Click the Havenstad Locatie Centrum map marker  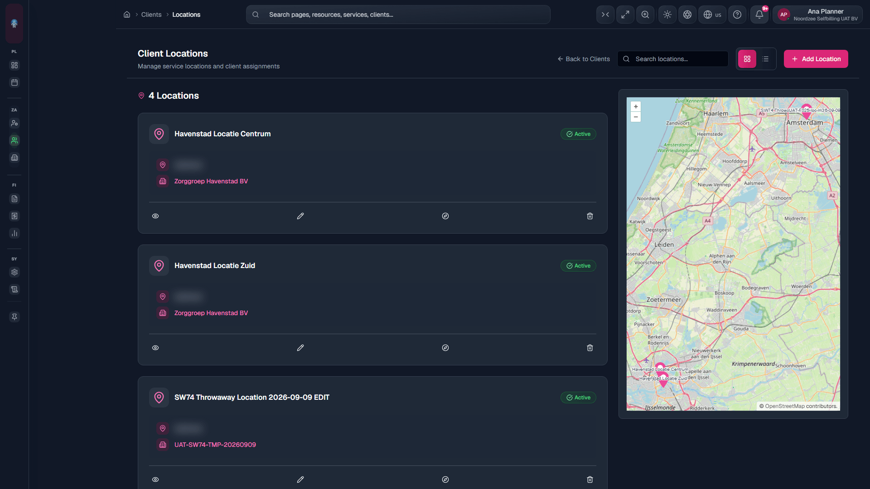[660, 368]
